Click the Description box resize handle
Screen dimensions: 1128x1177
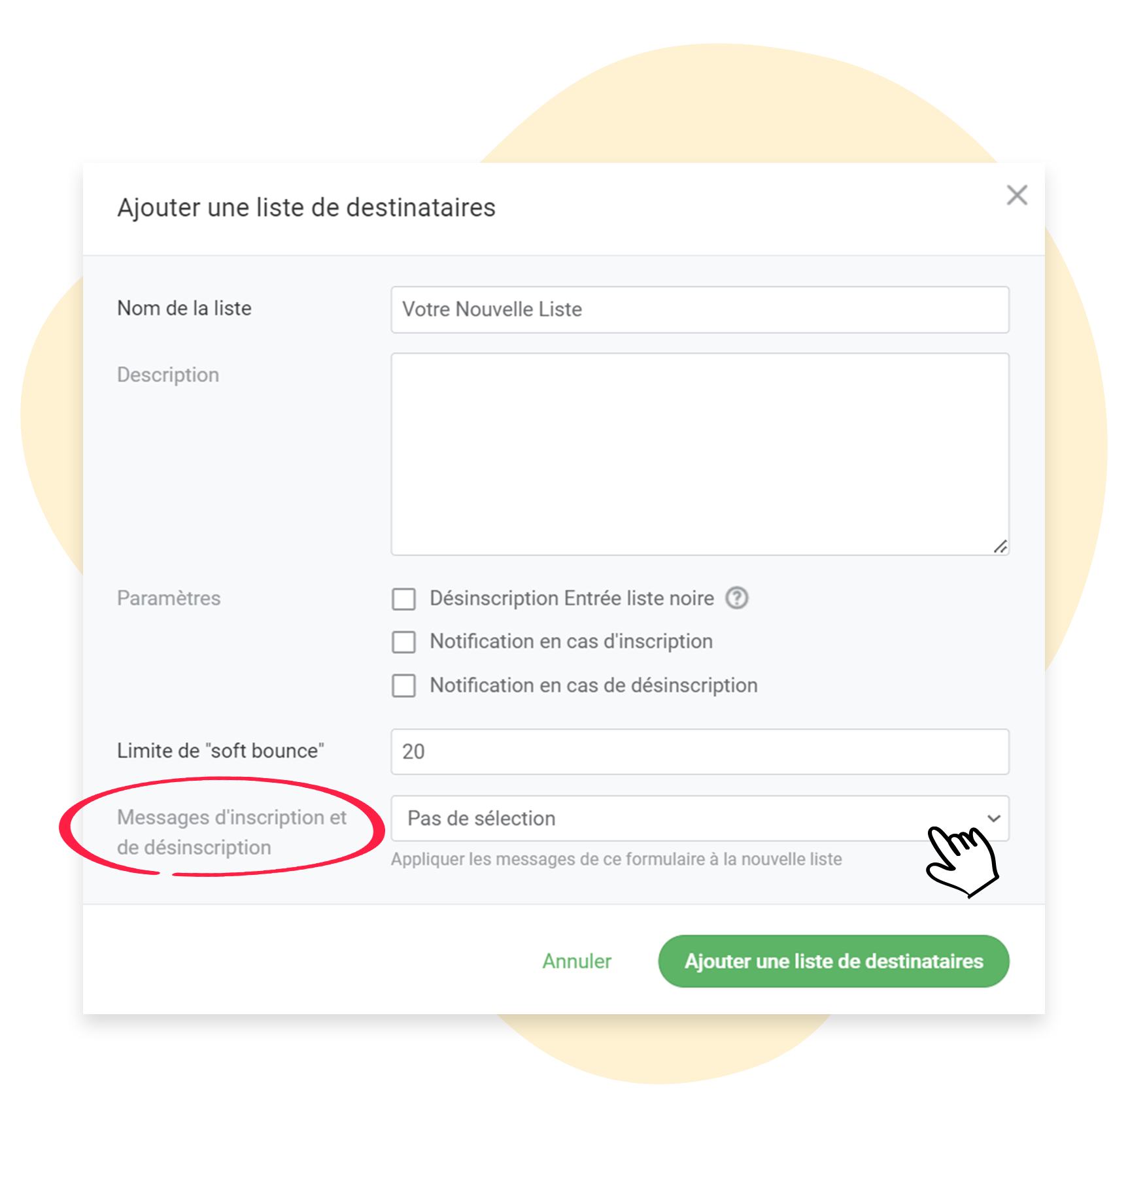point(1000,546)
